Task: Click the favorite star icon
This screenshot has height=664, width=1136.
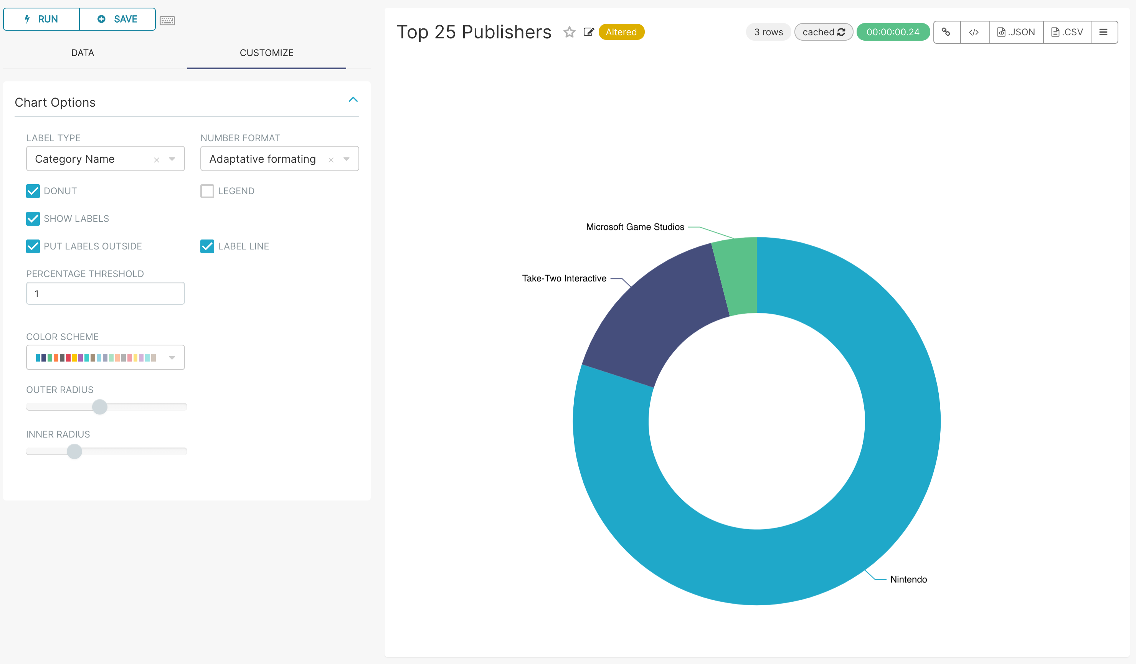Action: tap(570, 32)
